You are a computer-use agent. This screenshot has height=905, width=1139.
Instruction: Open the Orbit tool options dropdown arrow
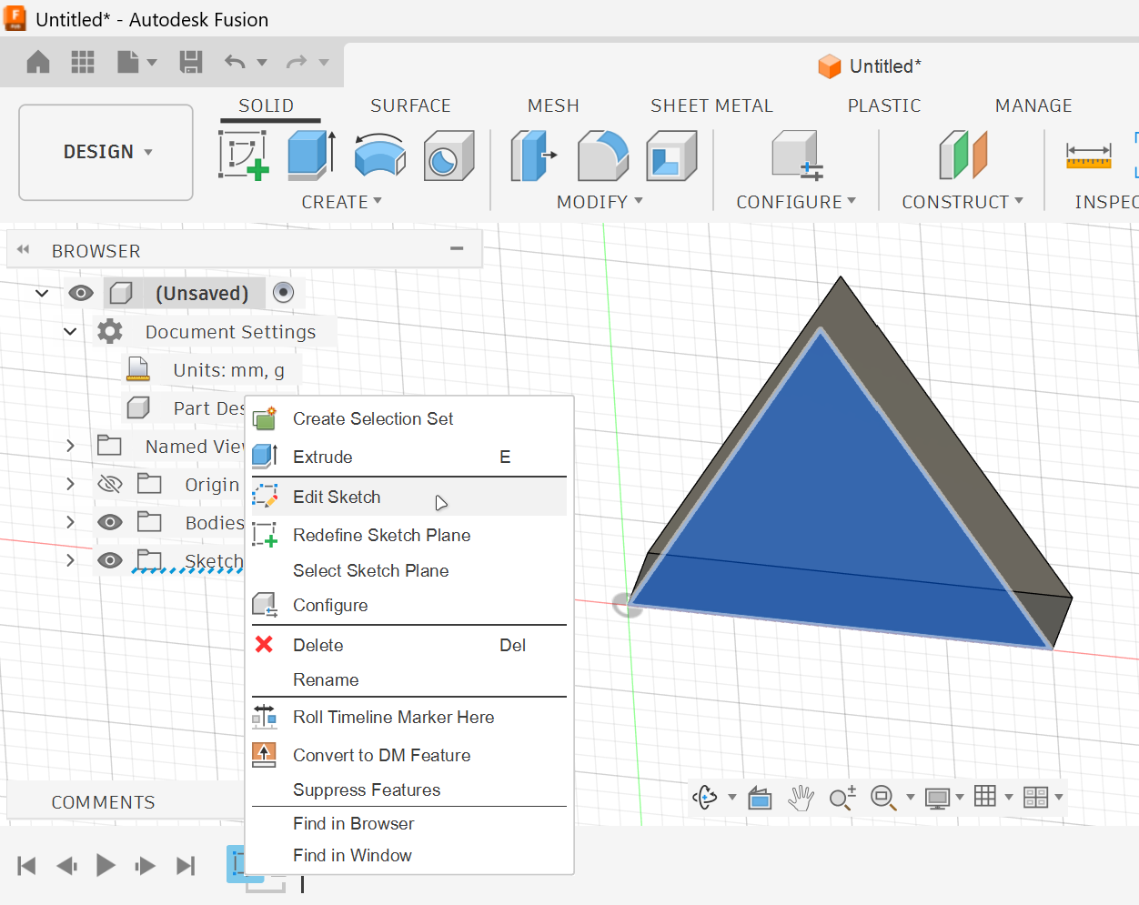click(731, 798)
